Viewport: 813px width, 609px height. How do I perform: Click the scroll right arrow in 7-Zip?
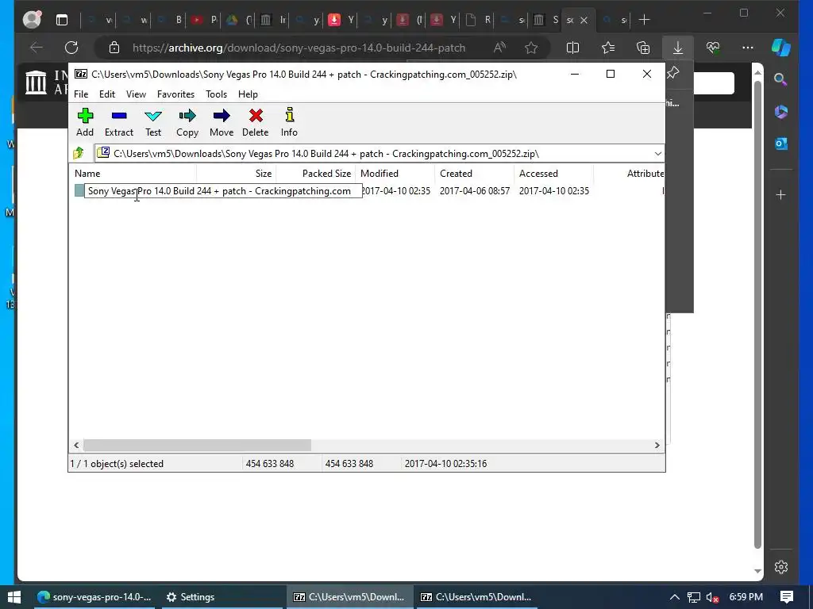click(x=657, y=446)
